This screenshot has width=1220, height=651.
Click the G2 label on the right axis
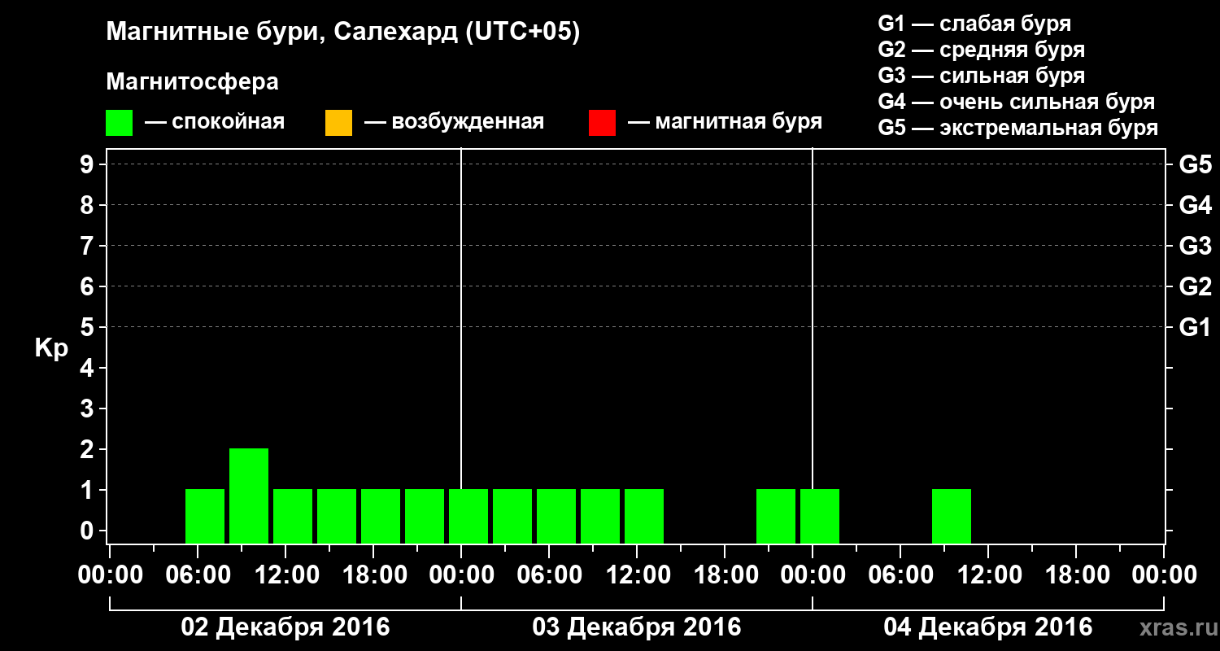click(1195, 286)
